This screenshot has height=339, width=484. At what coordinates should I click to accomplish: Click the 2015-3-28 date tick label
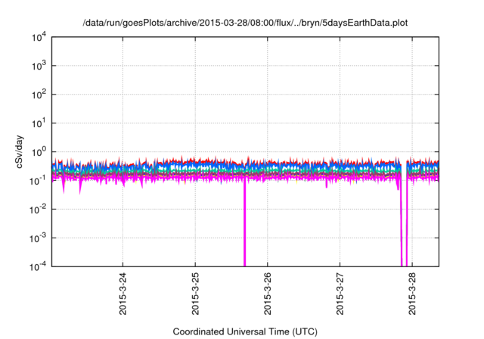click(x=412, y=294)
